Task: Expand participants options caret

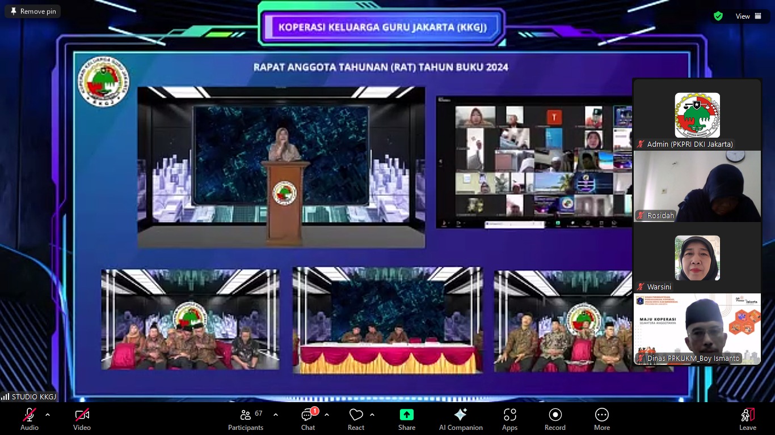Action: click(x=276, y=415)
